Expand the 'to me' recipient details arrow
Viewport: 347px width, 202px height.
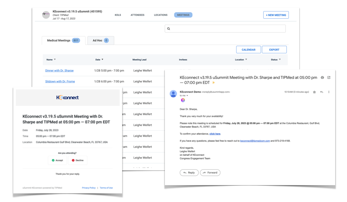pyautogui.click(x=187, y=96)
